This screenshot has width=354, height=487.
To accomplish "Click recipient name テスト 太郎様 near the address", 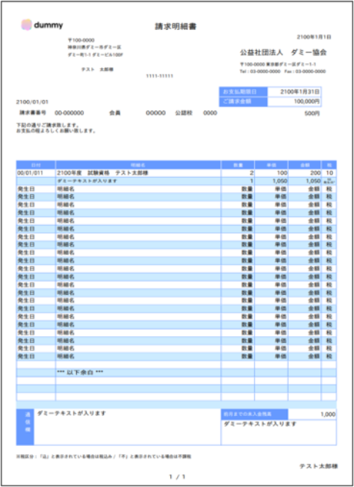I will tap(98, 69).
